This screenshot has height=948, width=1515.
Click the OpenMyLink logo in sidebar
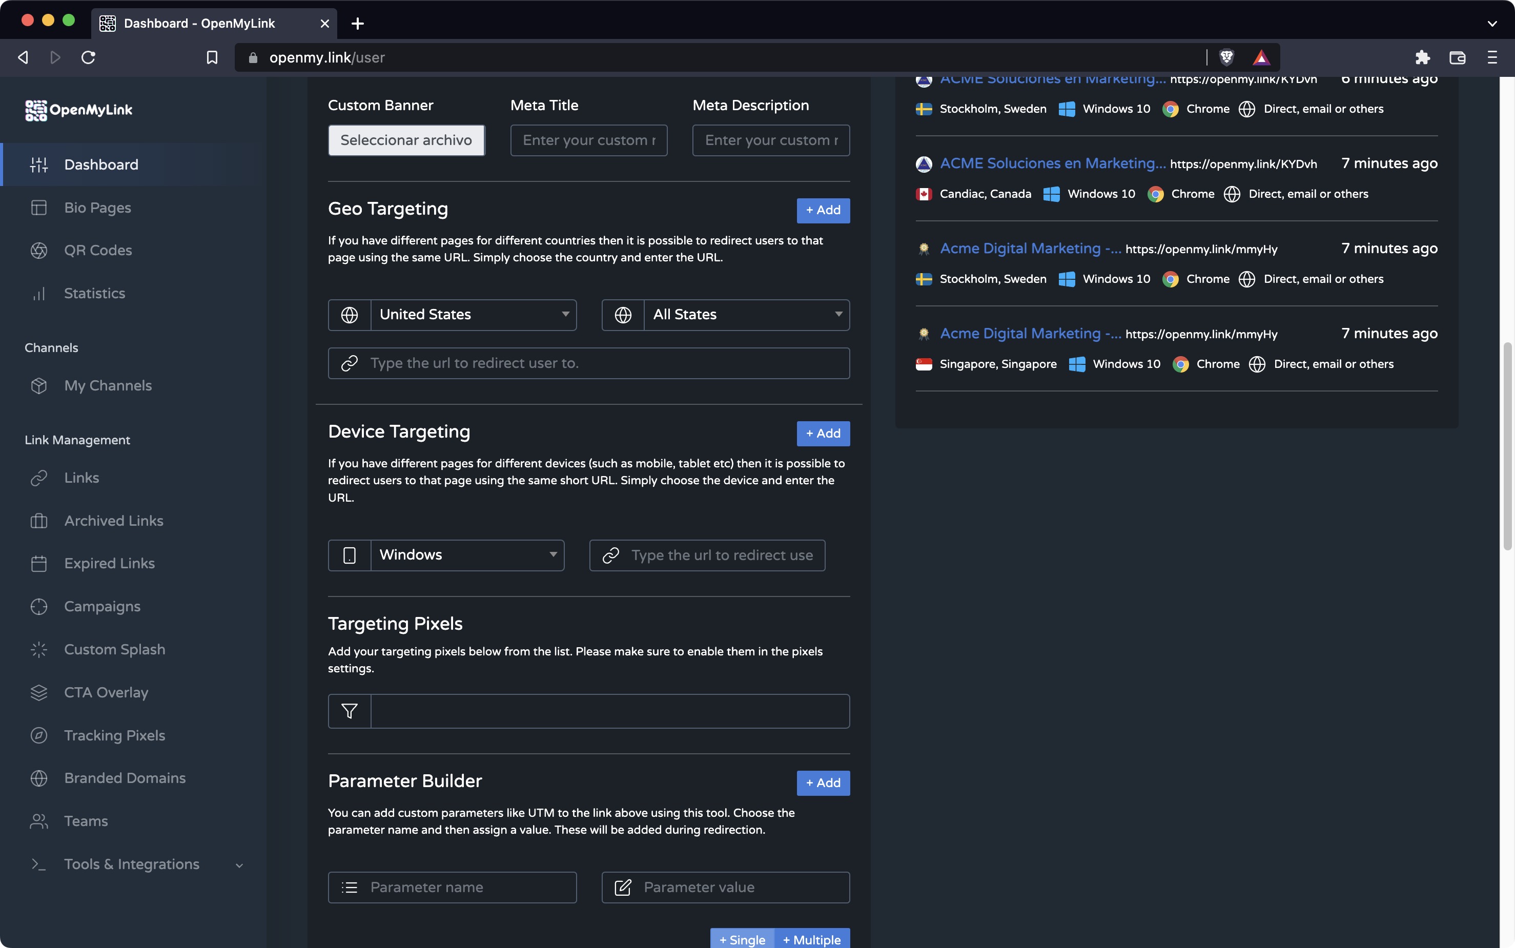[79, 110]
